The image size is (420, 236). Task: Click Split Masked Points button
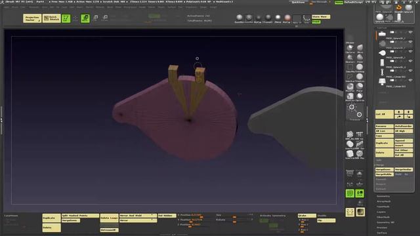[80, 216]
